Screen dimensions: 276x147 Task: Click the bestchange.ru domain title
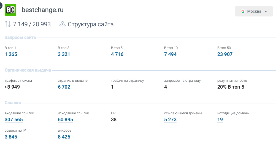42,10
